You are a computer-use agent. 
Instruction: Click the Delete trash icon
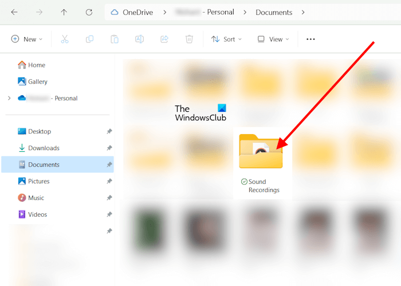point(189,39)
